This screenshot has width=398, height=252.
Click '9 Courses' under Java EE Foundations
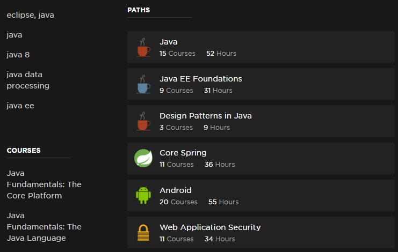coord(176,91)
